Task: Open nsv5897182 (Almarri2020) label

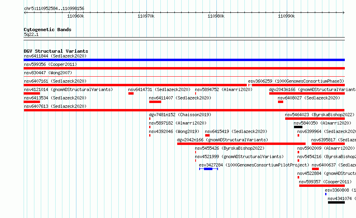Action: pyautogui.click(x=178, y=123)
